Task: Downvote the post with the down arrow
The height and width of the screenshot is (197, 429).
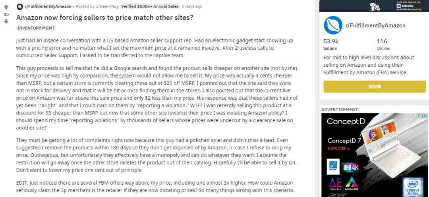Action: click(x=6, y=21)
